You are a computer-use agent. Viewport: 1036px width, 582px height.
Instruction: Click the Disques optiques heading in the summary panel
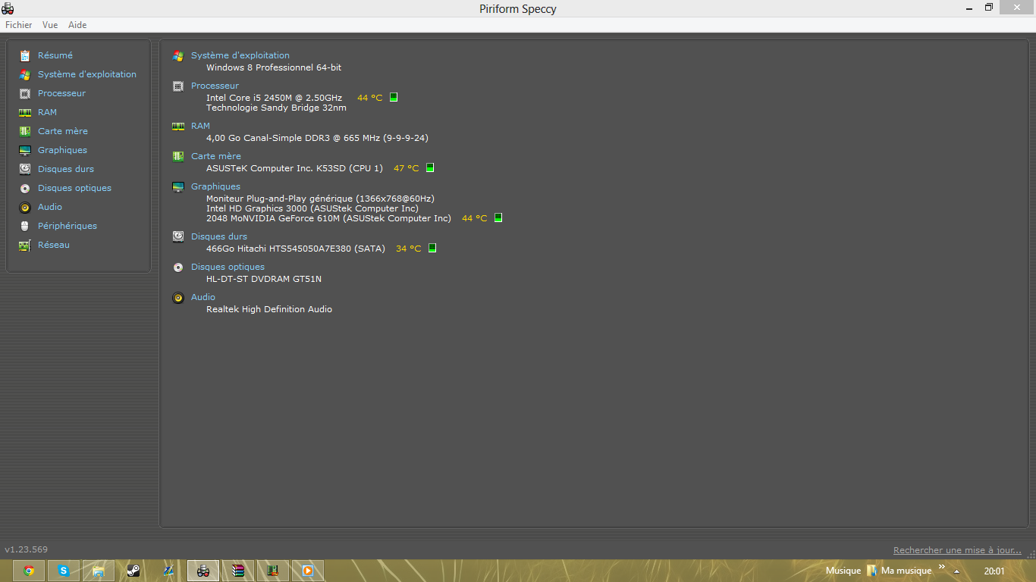click(x=228, y=267)
